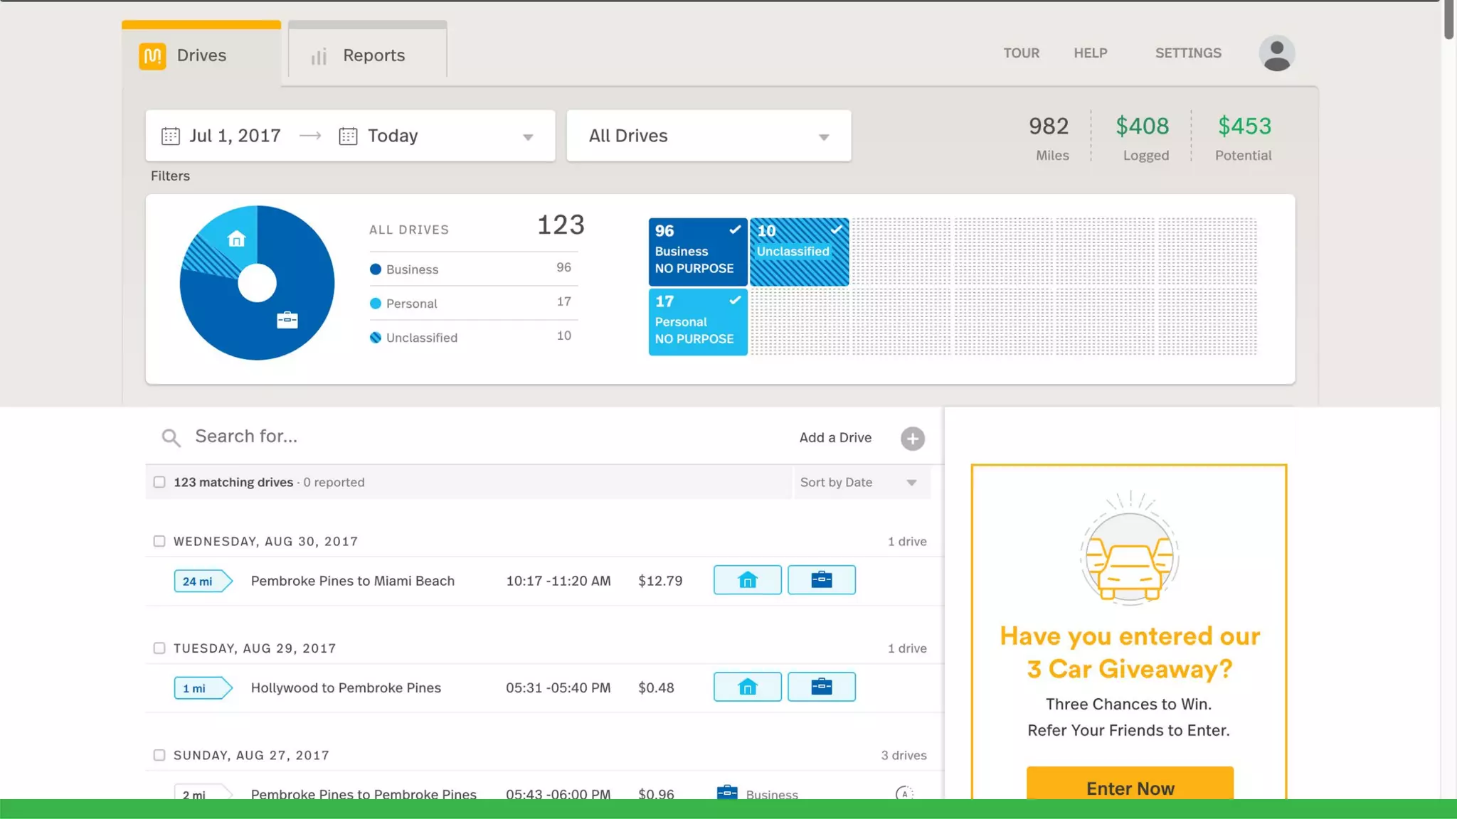The width and height of the screenshot is (1457, 819).
Task: Mark Hollywood drive as business with briefcase icon
Action: (821, 687)
